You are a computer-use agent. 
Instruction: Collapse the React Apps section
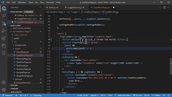pos(9,26)
